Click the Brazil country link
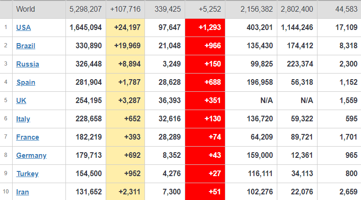This screenshot has height=200, width=361. [x=26, y=46]
